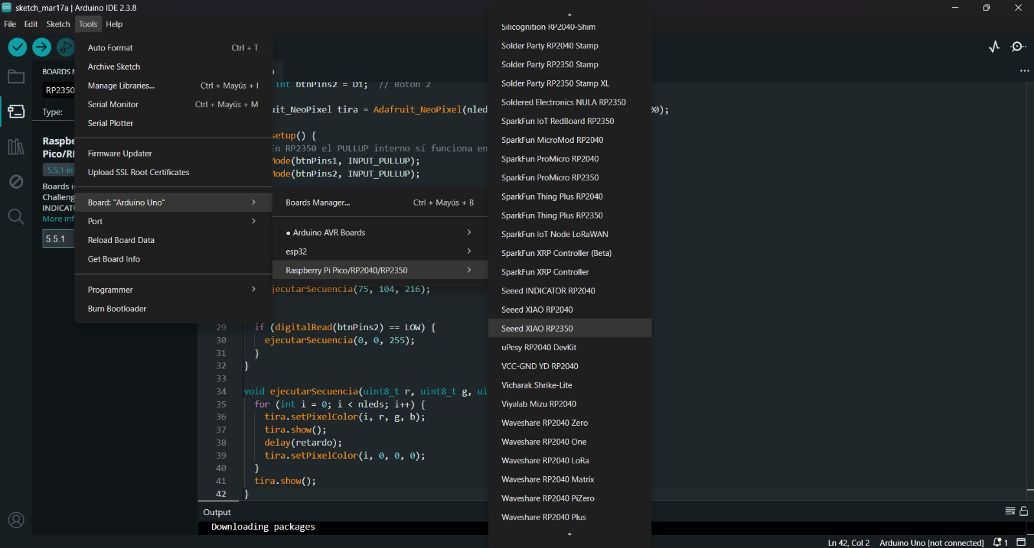1034x548 pixels.
Task: Toggle output word wrap icon
Action: point(1010,511)
